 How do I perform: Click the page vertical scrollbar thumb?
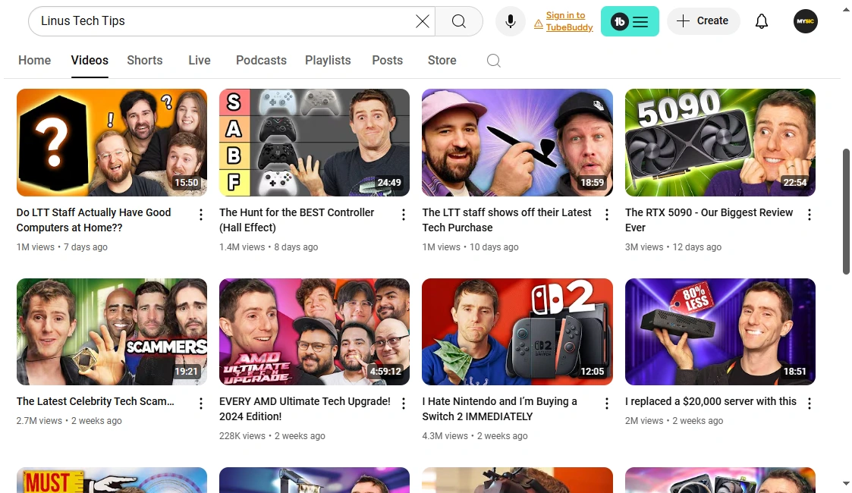pos(846,211)
